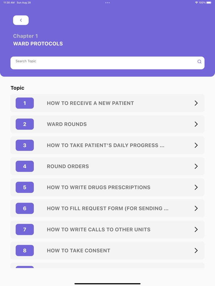Expand the Round Orders chevron arrow

[196, 166]
